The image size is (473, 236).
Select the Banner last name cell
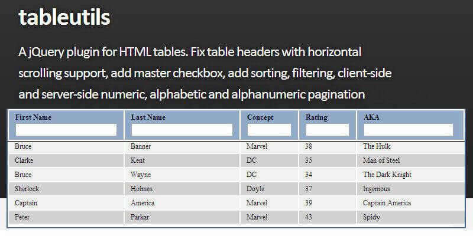(x=141, y=146)
